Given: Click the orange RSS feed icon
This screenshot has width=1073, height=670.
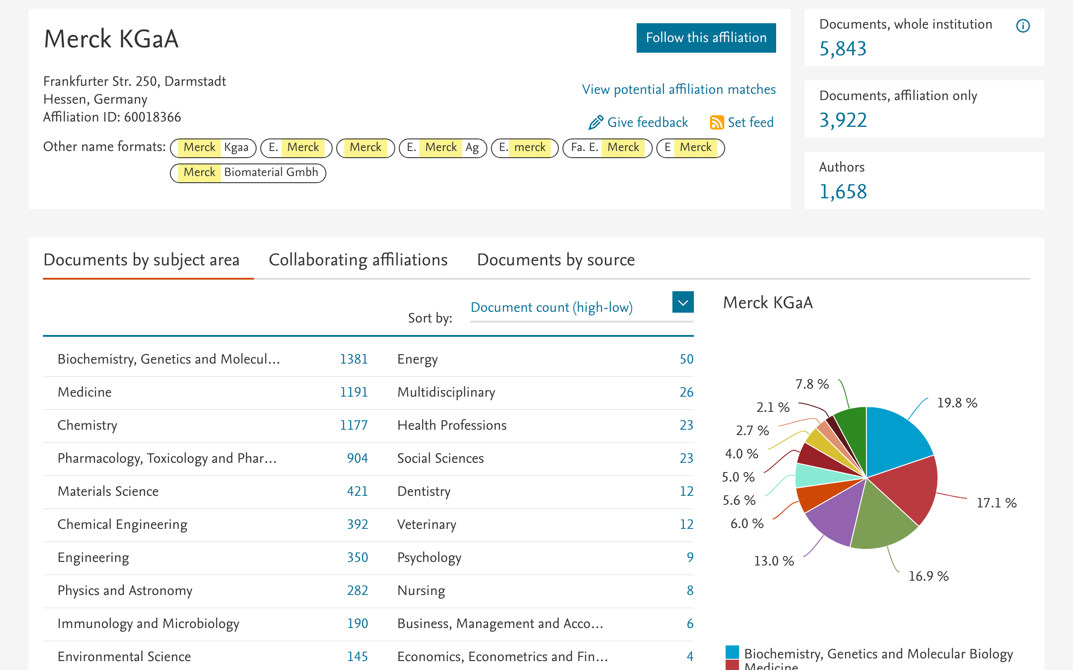Looking at the screenshot, I should click(x=717, y=122).
